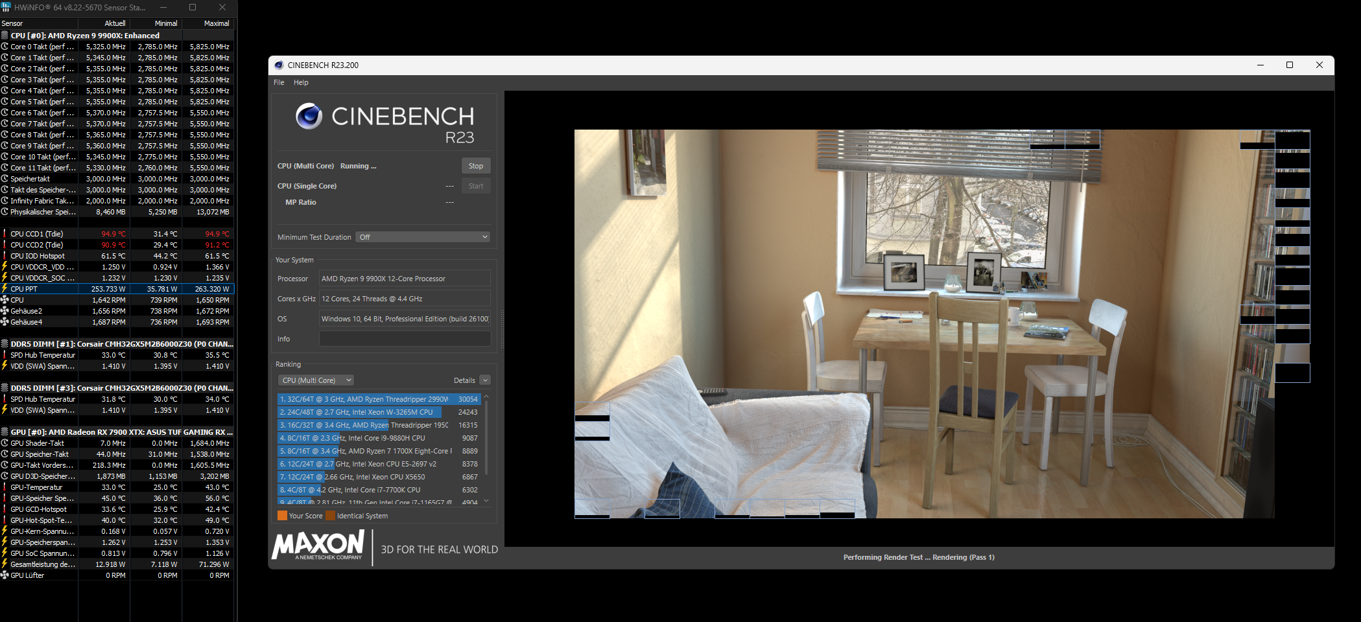Click the CPU PPT power bolt icon
This screenshot has width=1361, height=622.
point(5,289)
